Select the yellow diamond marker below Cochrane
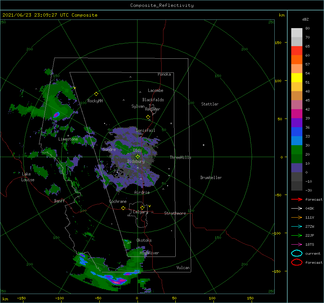The image size is (324, 303). coord(123,208)
